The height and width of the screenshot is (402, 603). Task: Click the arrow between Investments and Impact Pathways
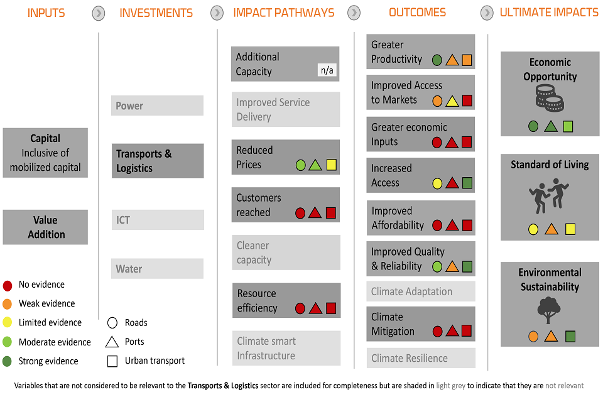pyautogui.click(x=217, y=13)
